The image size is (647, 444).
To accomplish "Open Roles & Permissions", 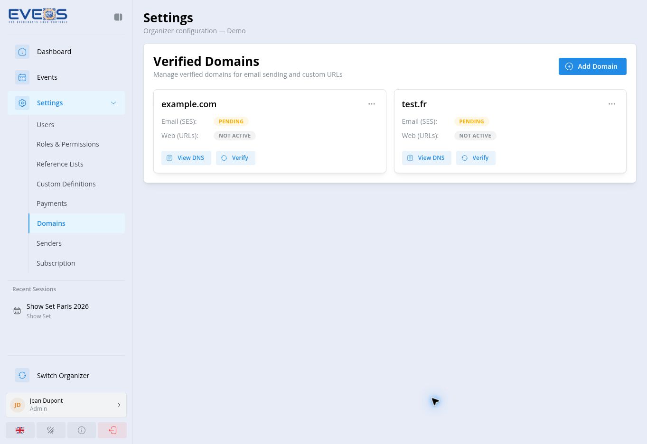I will (x=77, y=144).
